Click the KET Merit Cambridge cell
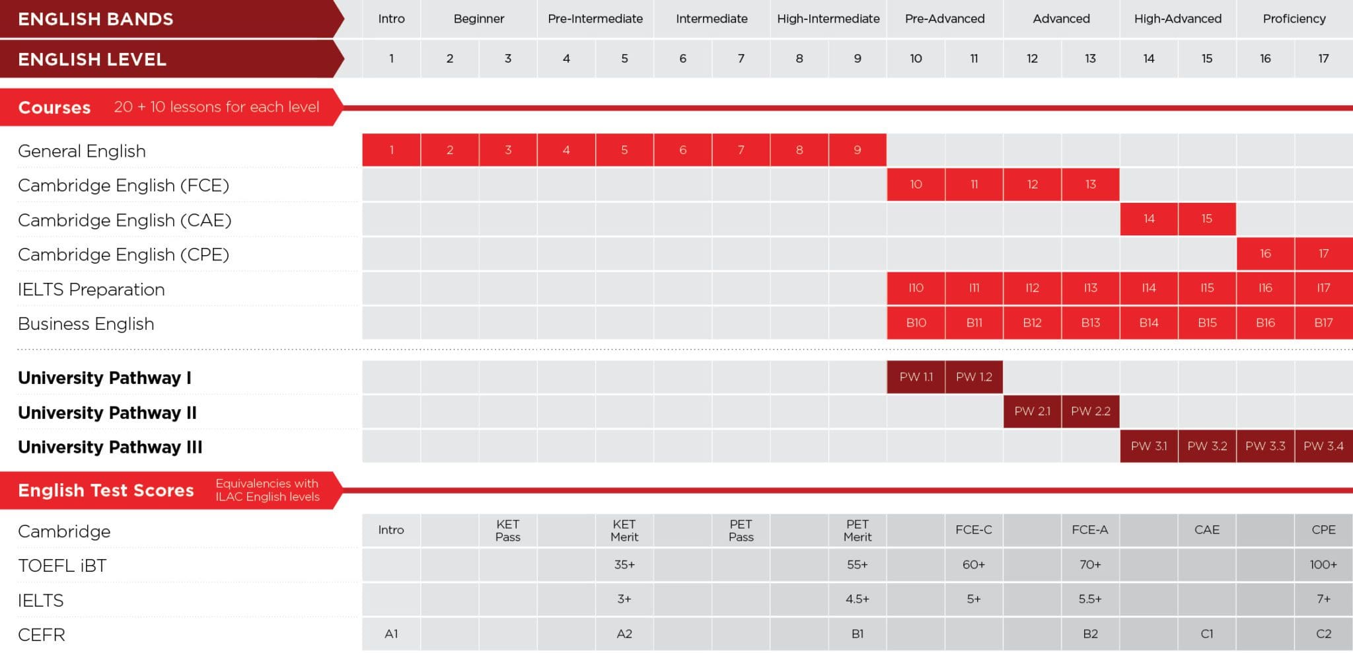The height and width of the screenshot is (653, 1353). click(x=624, y=531)
